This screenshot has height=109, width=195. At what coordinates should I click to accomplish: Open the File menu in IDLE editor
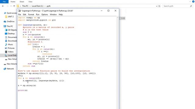pos(19,15)
